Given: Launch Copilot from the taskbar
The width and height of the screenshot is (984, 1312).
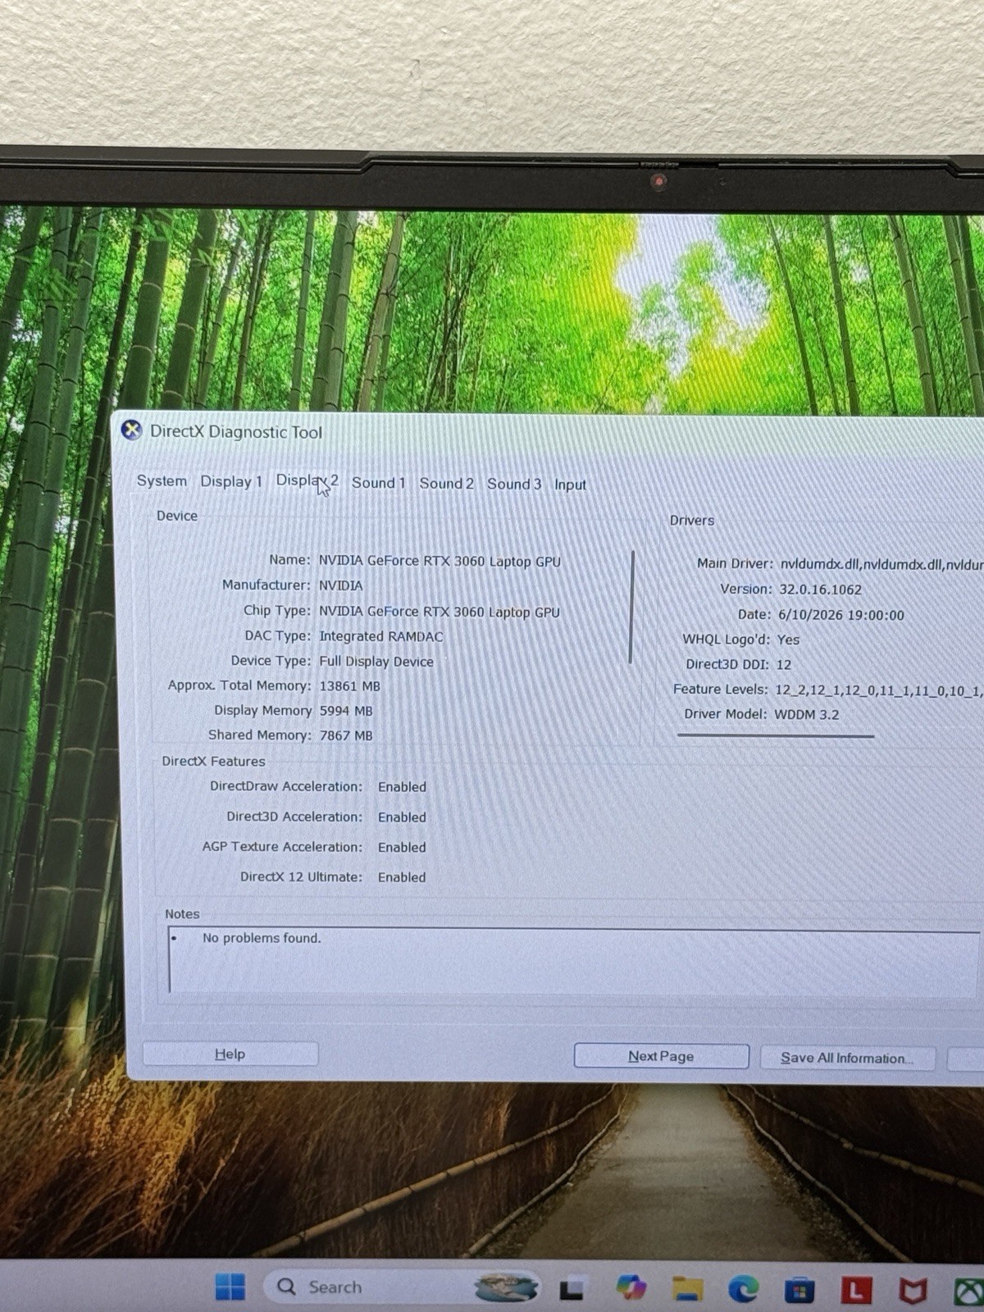Looking at the screenshot, I should pos(631,1287).
